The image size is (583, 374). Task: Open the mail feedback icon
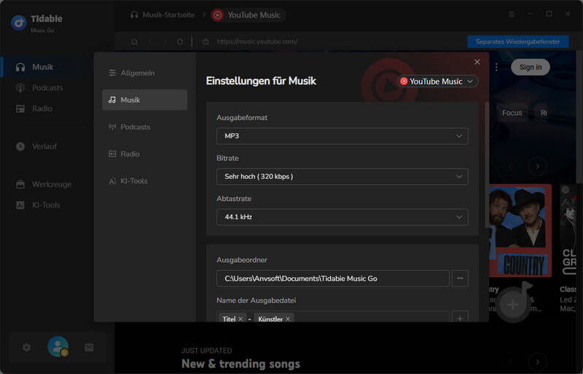pyautogui.click(x=89, y=347)
